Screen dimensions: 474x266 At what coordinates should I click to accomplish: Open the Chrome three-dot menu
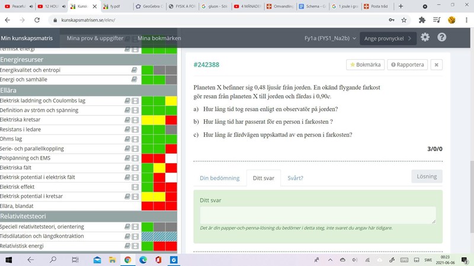(466, 20)
